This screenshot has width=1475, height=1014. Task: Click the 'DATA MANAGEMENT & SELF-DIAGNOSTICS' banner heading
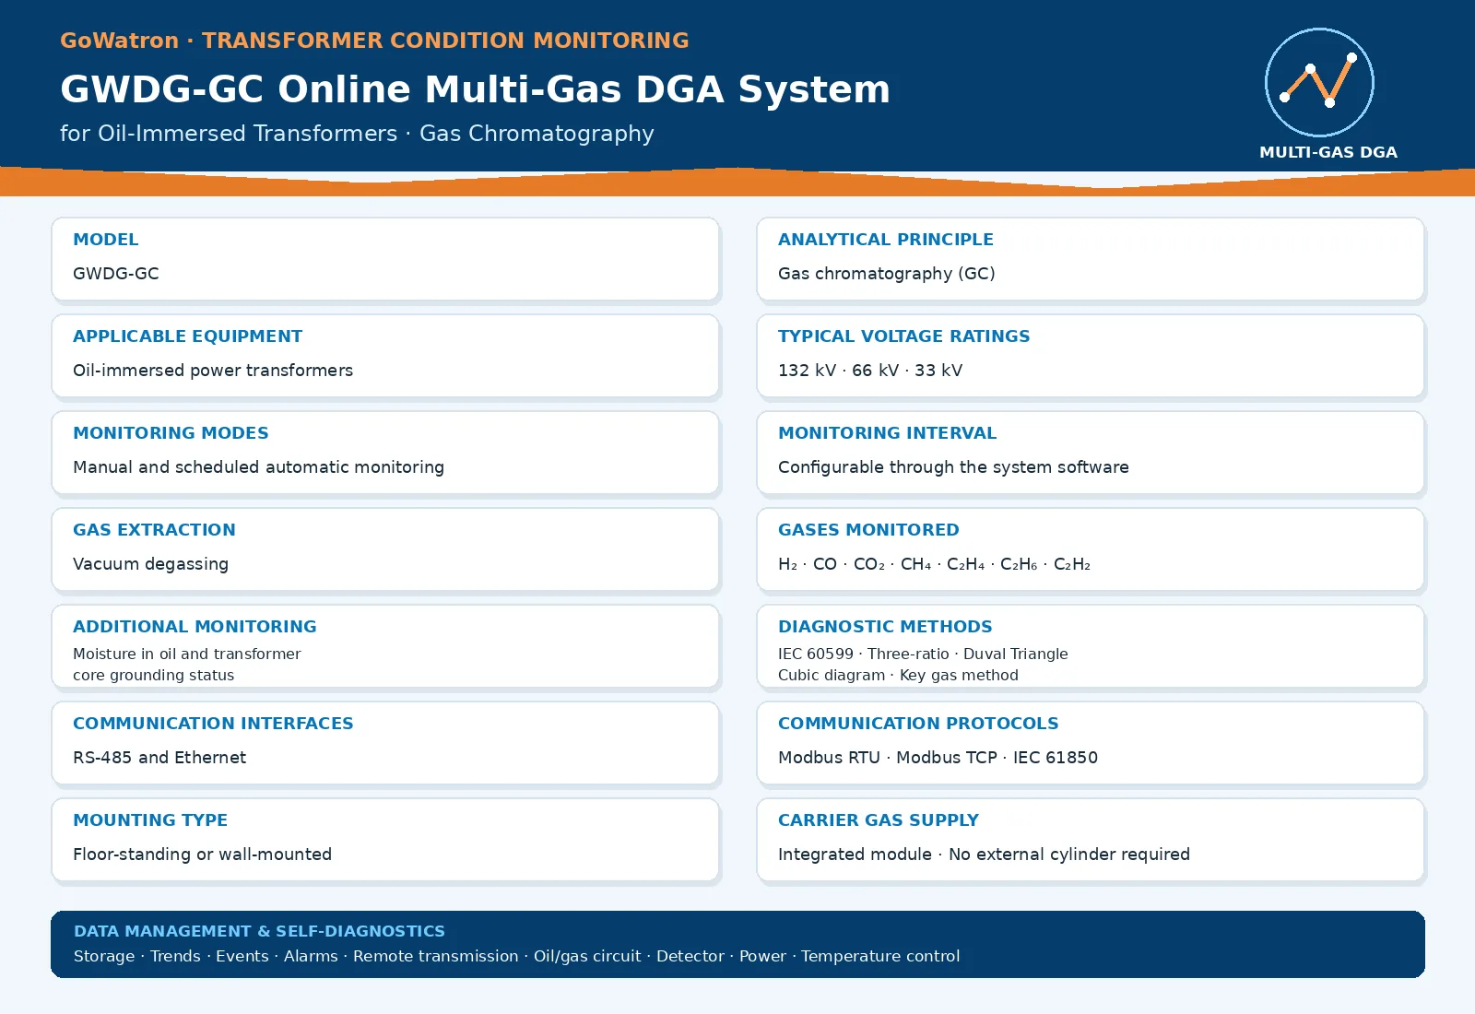coord(260,932)
